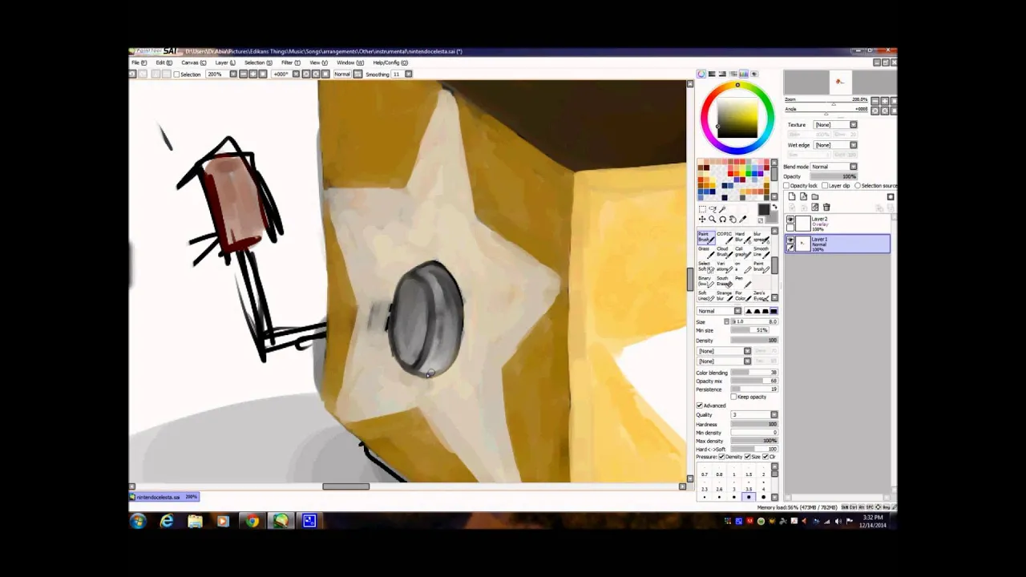Image resolution: width=1026 pixels, height=577 pixels.
Task: Open File Explorer from the taskbar
Action: 195,522
